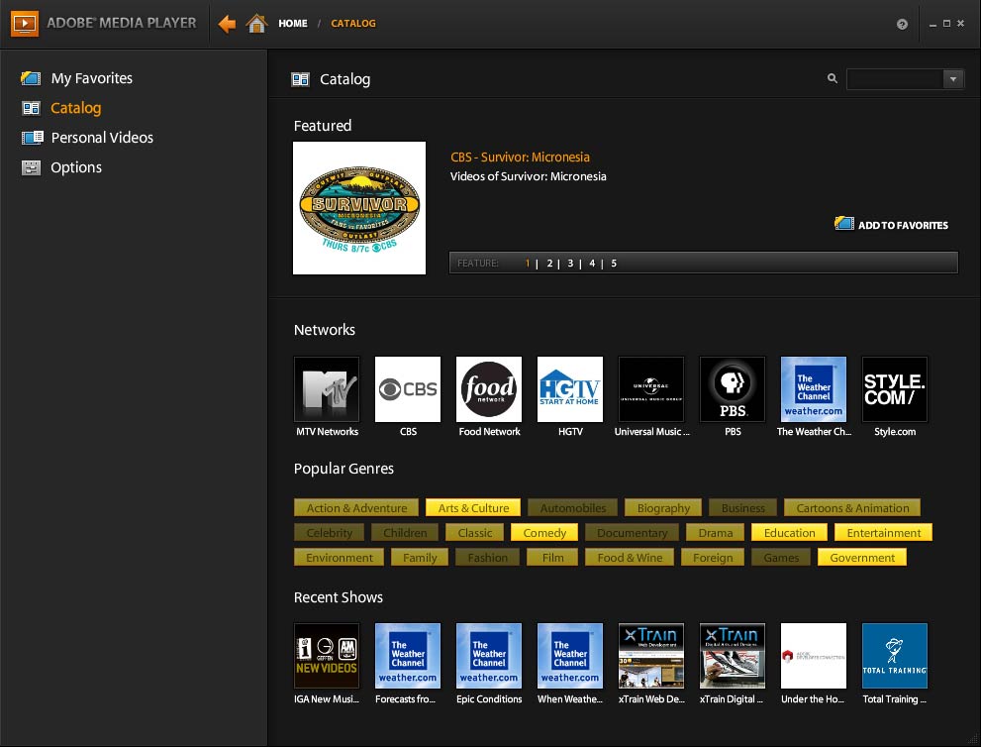Select the Comedy genre tag
Screen dimensions: 981x747
coord(544,533)
